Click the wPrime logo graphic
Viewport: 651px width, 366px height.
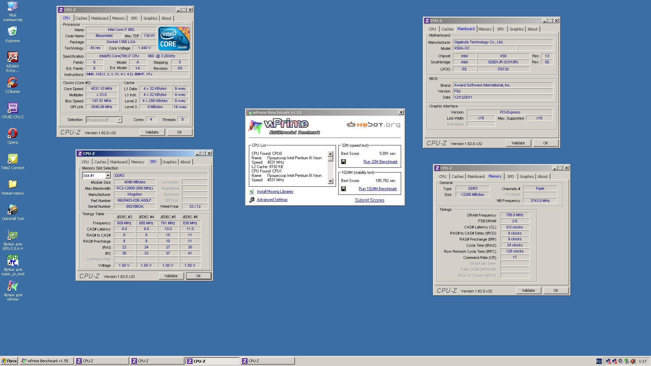(x=284, y=127)
